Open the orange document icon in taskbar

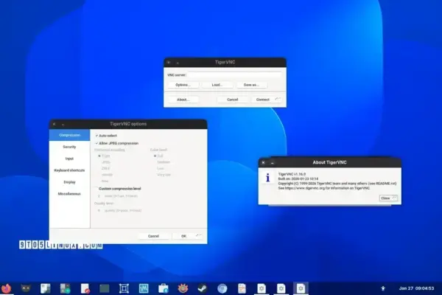(x=242, y=288)
